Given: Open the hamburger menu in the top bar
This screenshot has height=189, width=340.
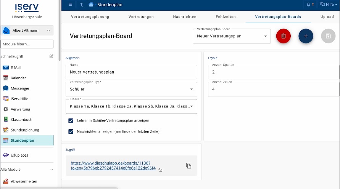Looking at the screenshot, I should click(x=71, y=5).
